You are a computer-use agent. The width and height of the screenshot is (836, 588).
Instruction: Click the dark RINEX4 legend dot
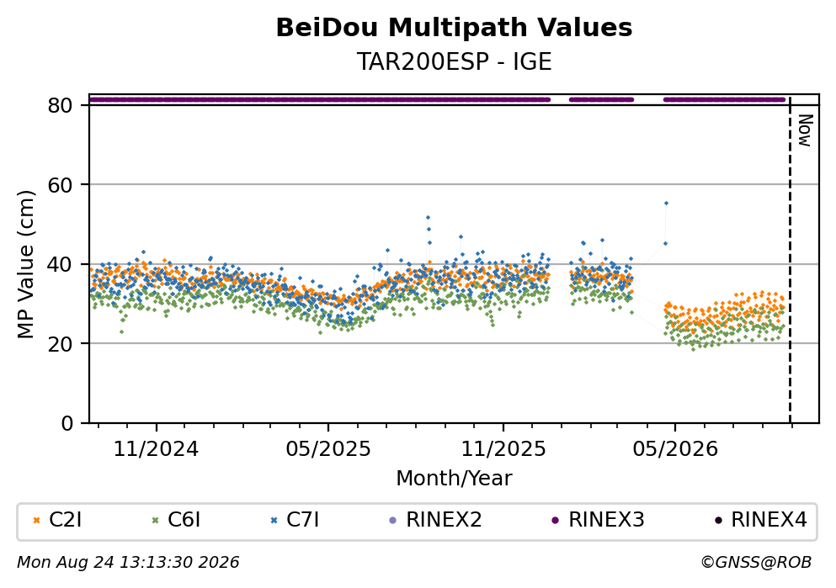click(718, 521)
